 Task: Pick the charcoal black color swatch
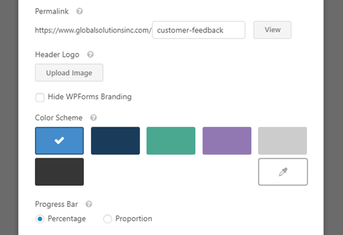[59, 172]
